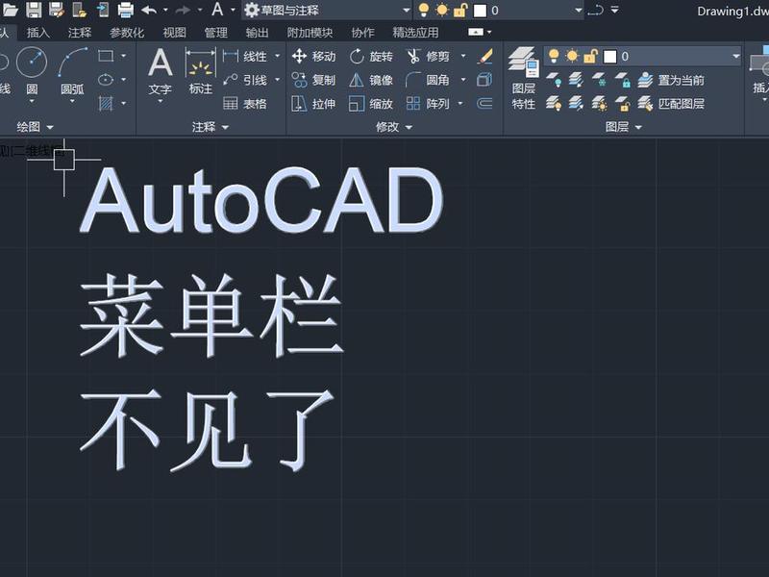Click the Save As disk-with-pencil icon

57,10
